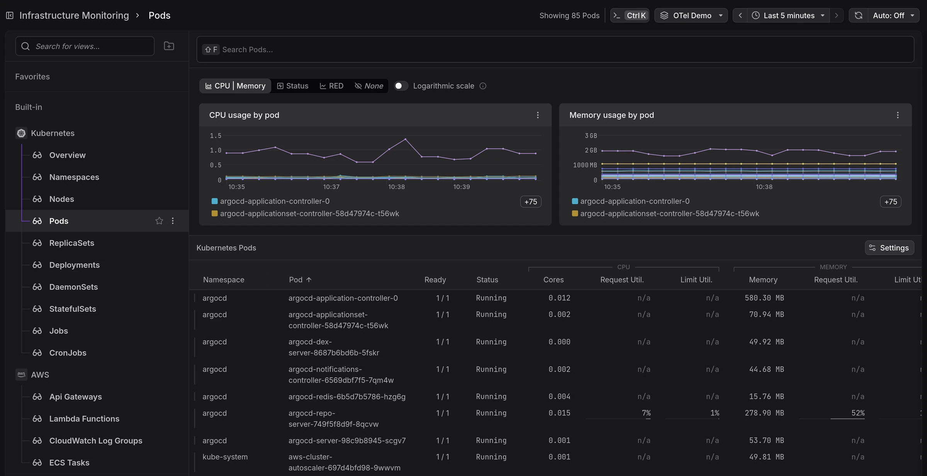
Task: Select the None chart tab
Action: 369,86
